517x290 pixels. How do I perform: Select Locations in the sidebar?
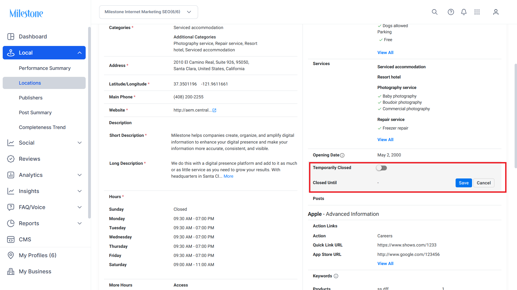click(44, 83)
